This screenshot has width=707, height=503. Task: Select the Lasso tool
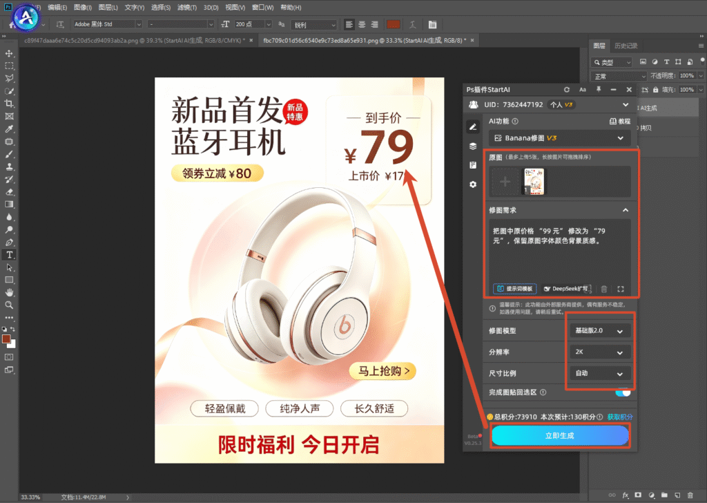pyautogui.click(x=9, y=78)
